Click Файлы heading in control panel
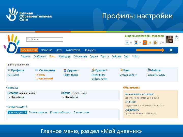This screenshot has height=137, width=183. [x=156, y=70]
